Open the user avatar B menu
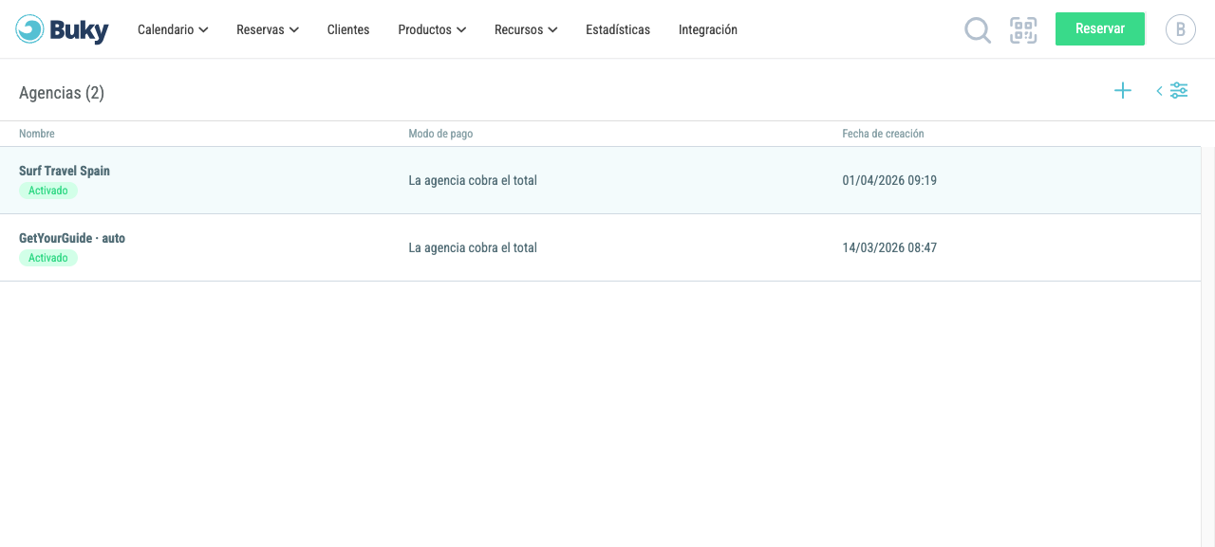 (x=1181, y=29)
